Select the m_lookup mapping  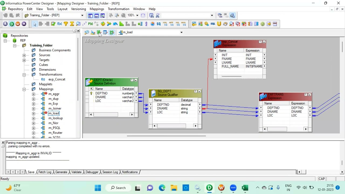56,118
